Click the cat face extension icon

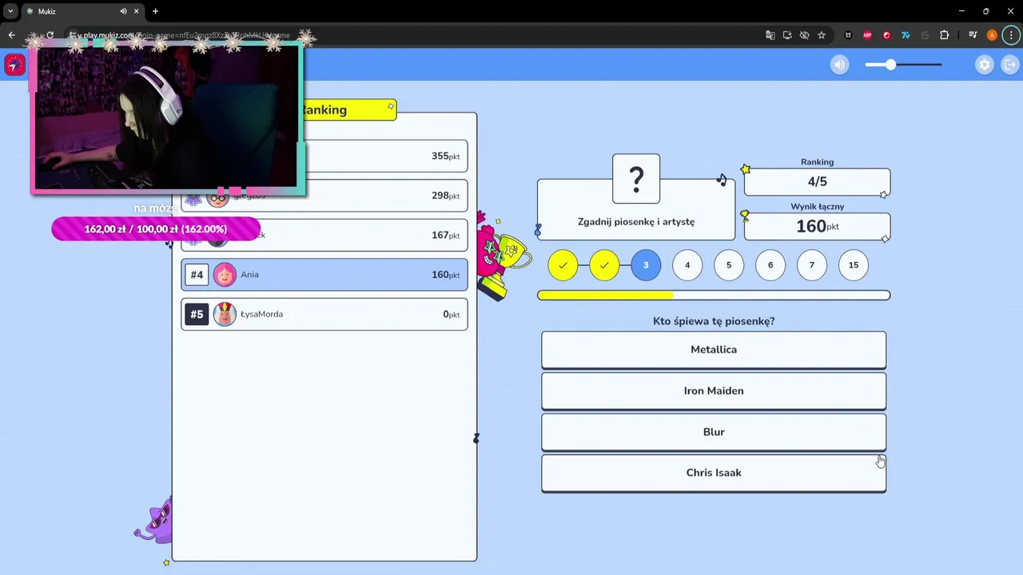[x=848, y=35]
